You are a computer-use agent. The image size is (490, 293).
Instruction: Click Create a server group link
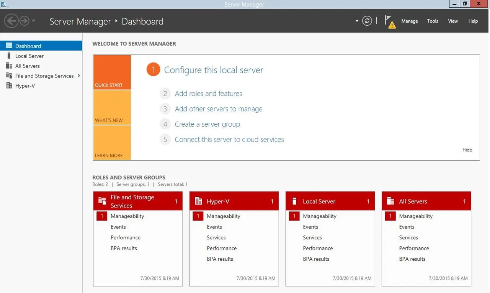point(207,124)
